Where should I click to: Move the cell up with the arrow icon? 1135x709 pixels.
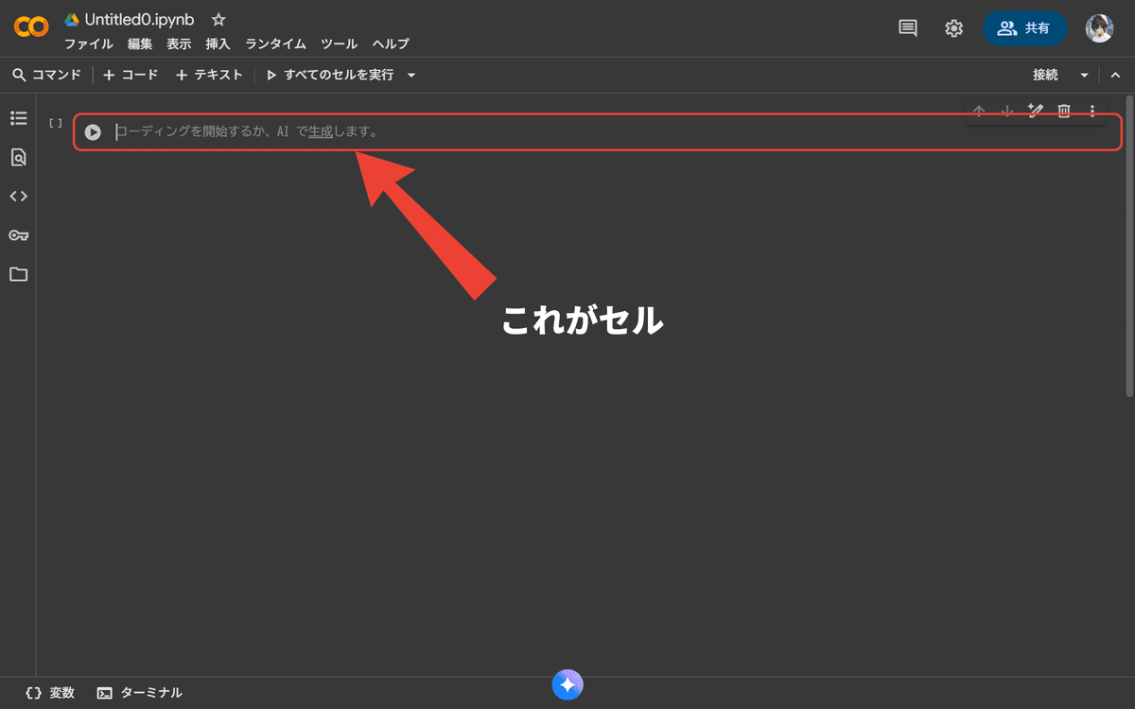(x=978, y=110)
